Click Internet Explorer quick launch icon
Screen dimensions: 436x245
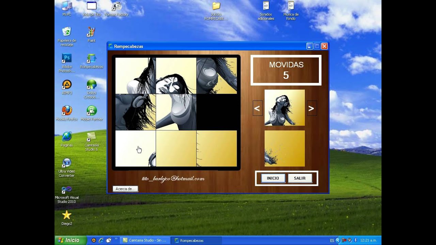101,240
